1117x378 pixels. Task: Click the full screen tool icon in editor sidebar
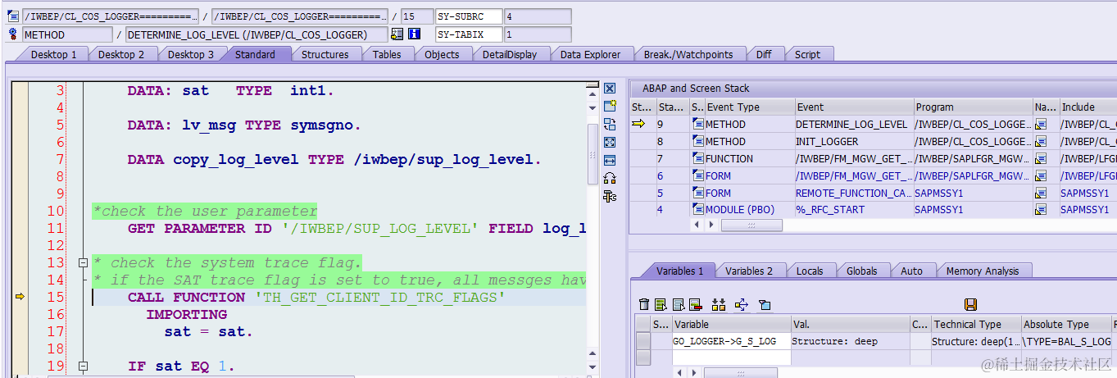(x=609, y=142)
